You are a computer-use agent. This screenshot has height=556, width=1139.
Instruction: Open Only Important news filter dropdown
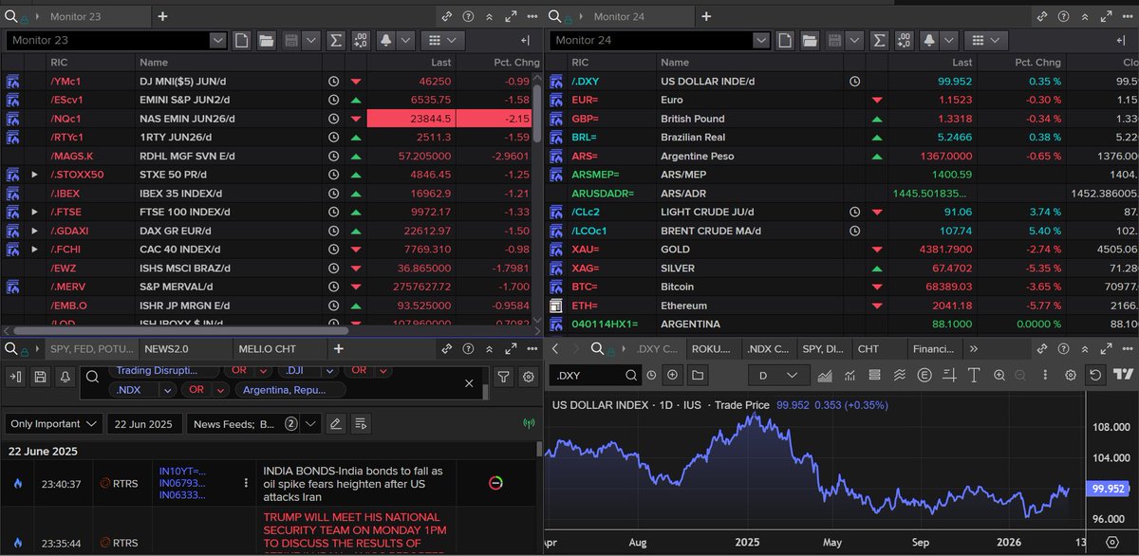coord(54,423)
